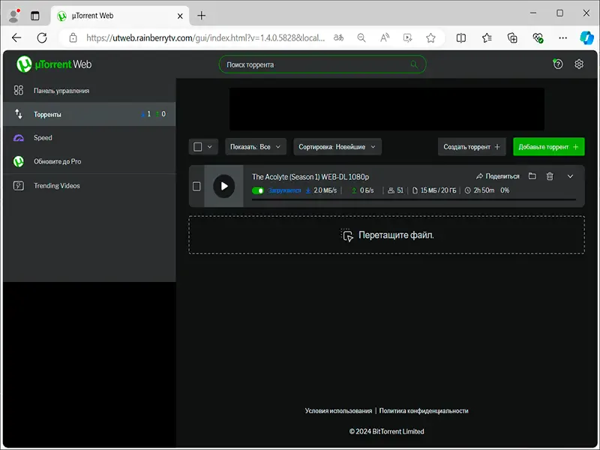Click the translate icon in address bar
Screen dimensions: 600x450
point(338,38)
